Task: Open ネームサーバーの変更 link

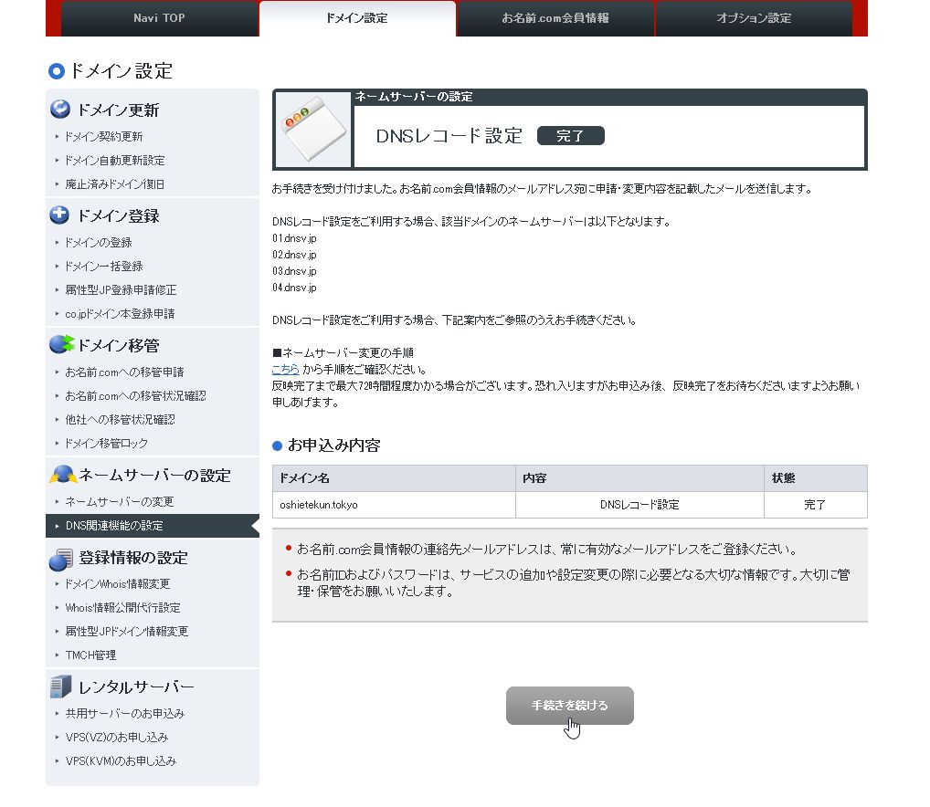Action: (119, 502)
